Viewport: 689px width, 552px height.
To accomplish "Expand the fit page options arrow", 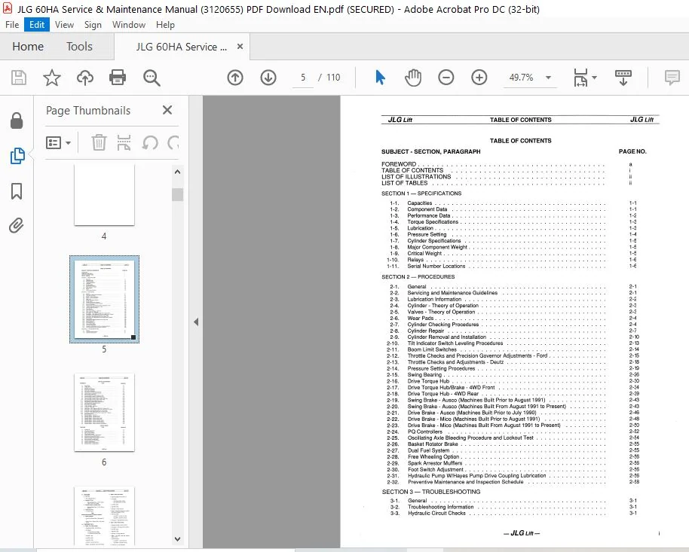I will tap(594, 78).
